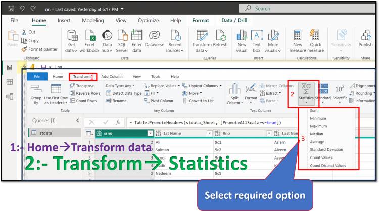Click Split Column icon
The height and width of the screenshot is (211, 379).
(234, 89)
